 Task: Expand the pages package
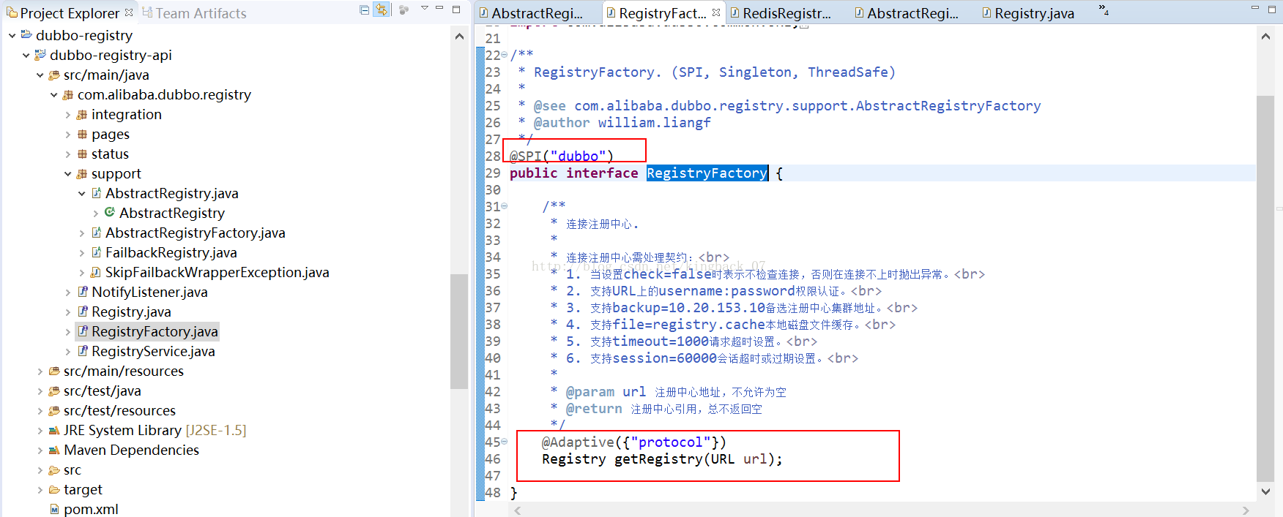tap(67, 135)
